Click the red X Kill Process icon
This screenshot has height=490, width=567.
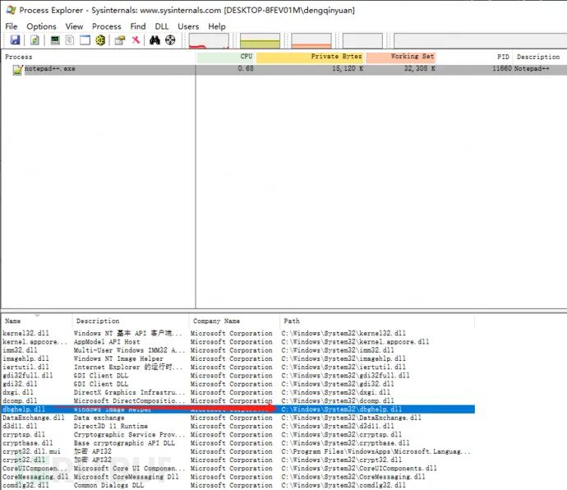coord(136,39)
